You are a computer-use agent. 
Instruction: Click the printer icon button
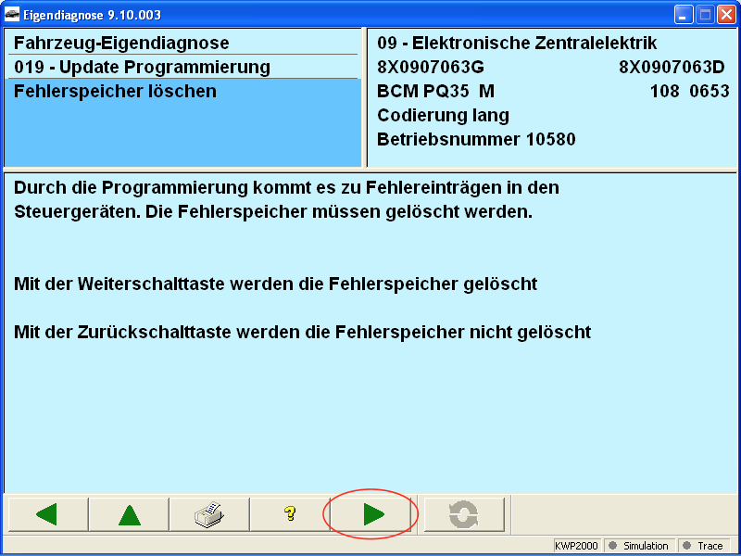click(x=209, y=514)
